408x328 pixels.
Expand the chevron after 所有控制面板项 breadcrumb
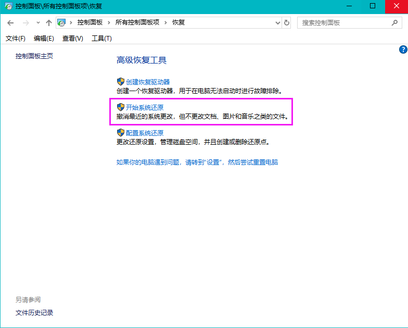point(165,23)
